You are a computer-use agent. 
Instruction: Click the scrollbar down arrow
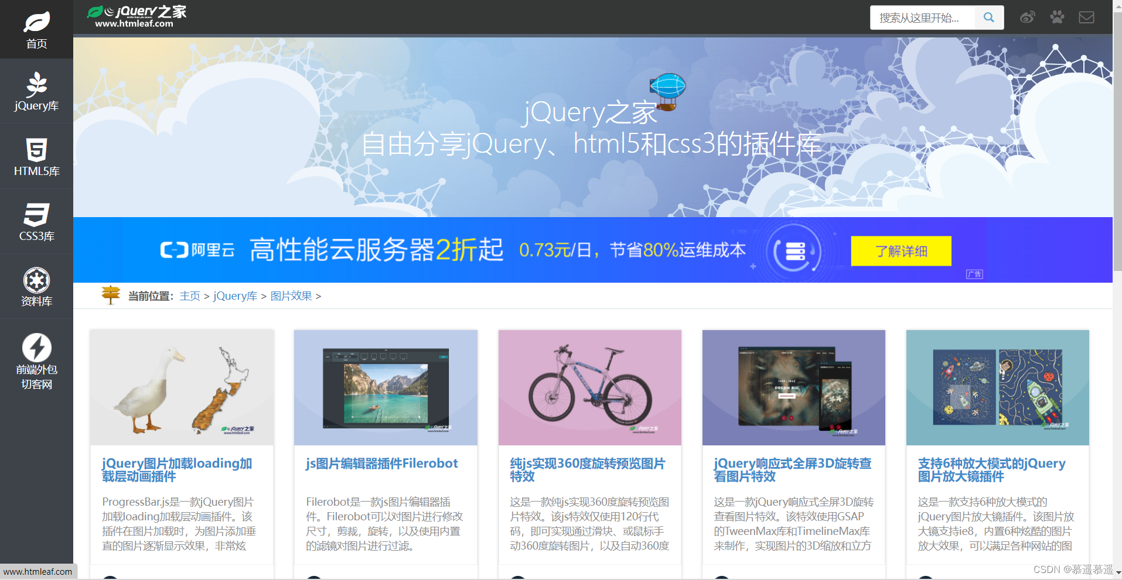click(1118, 574)
